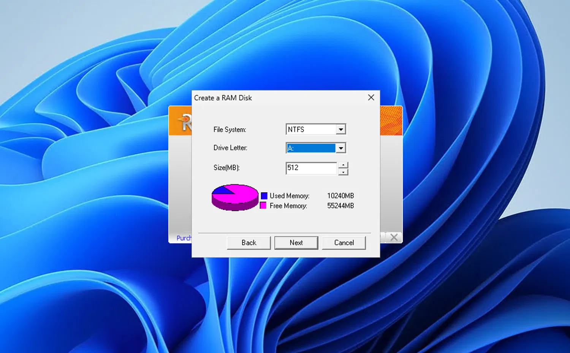This screenshot has height=353, width=570.
Task: Expand the Drive Letter dropdown arrow
Action: 341,148
